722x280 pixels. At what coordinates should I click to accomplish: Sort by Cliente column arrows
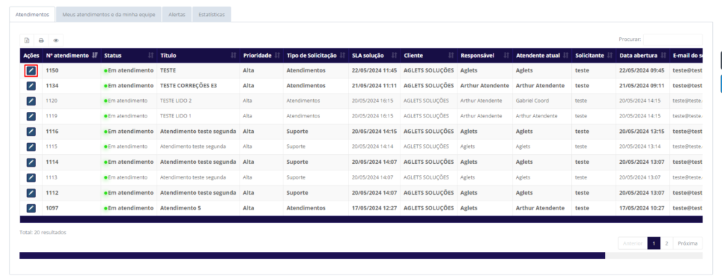[451, 56]
